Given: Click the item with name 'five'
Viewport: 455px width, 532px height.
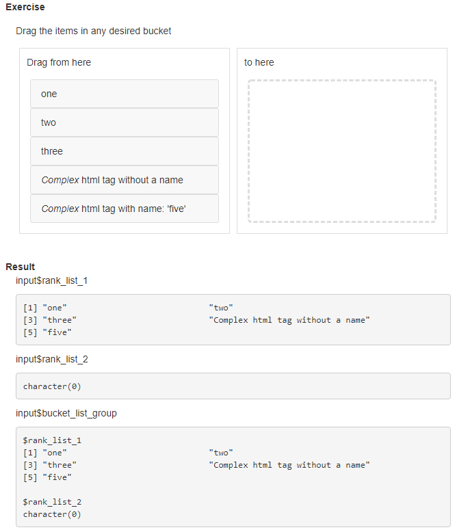Looking at the screenshot, I should point(124,209).
